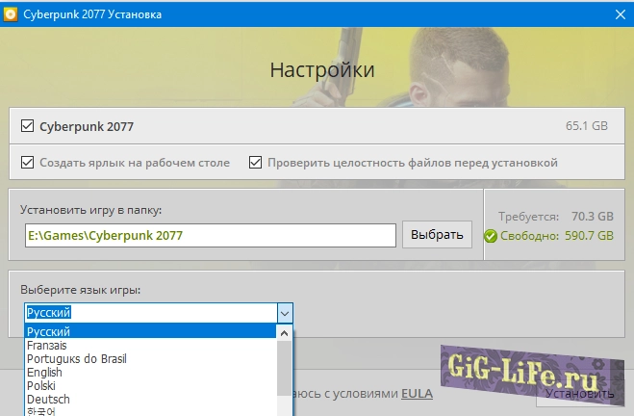
Task: Pick the Korean language option
Action: tap(149, 411)
